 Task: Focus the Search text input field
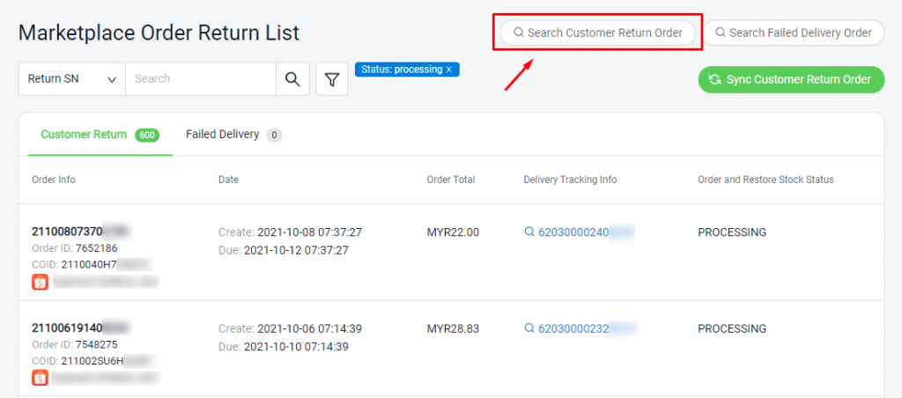tap(201, 79)
